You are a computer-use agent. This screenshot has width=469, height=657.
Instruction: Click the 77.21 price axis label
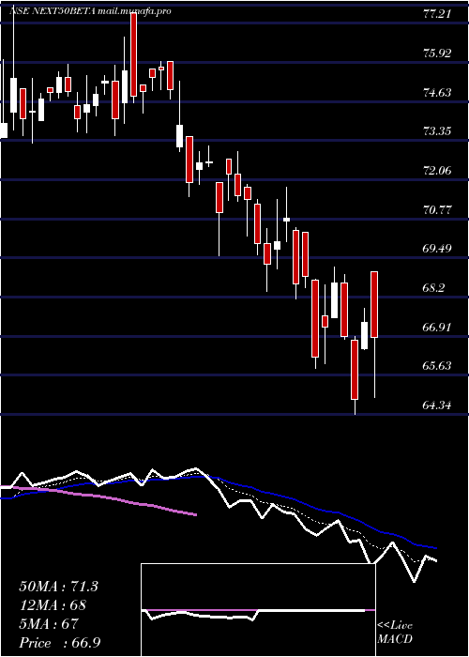pyautogui.click(x=437, y=14)
